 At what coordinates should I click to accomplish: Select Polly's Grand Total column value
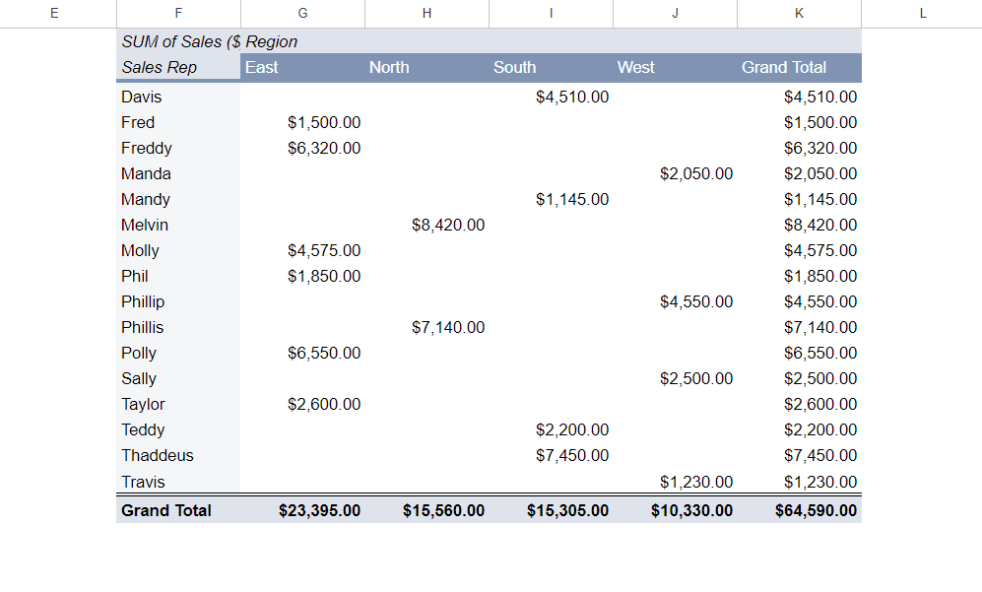(799, 354)
